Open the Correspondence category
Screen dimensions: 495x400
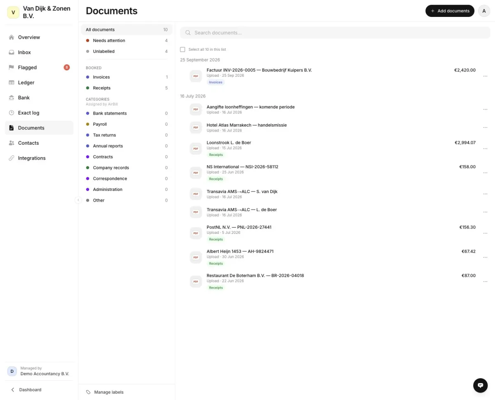coord(127,179)
